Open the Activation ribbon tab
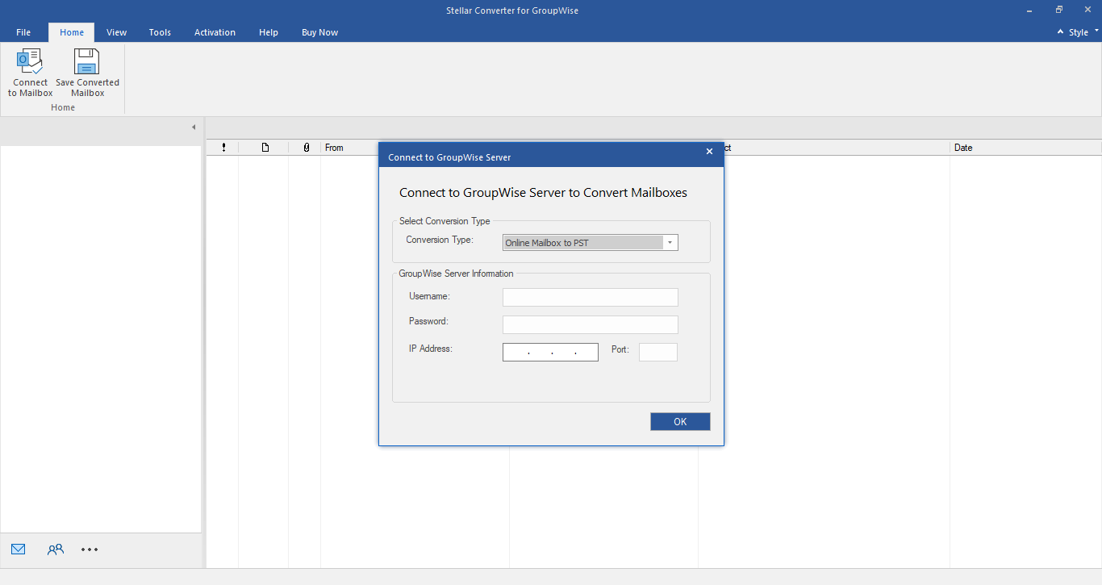Image resolution: width=1102 pixels, height=585 pixels. (215, 32)
